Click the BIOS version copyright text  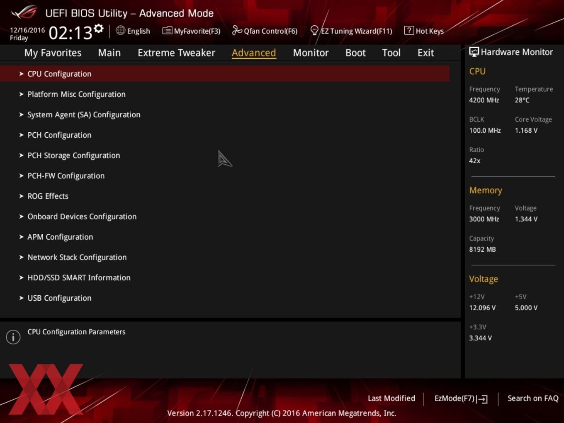[282, 413]
